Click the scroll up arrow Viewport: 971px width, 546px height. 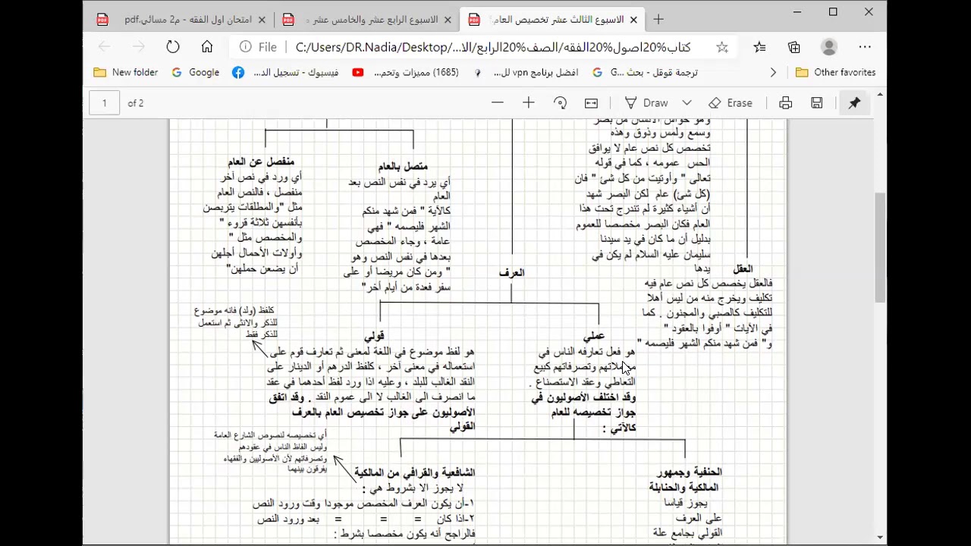tap(880, 95)
